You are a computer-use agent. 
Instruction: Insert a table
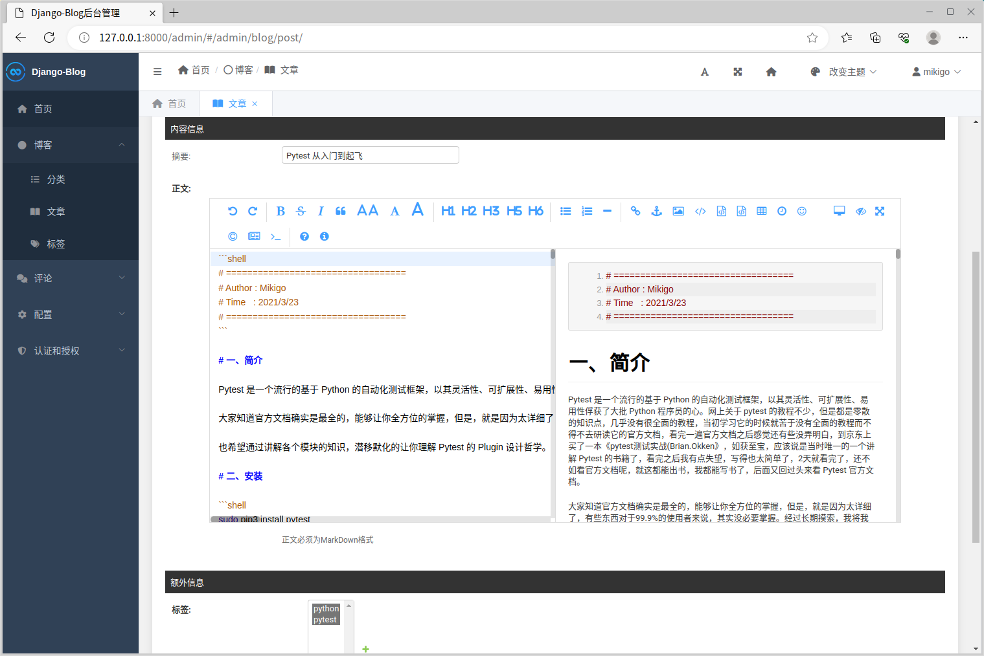pos(762,211)
